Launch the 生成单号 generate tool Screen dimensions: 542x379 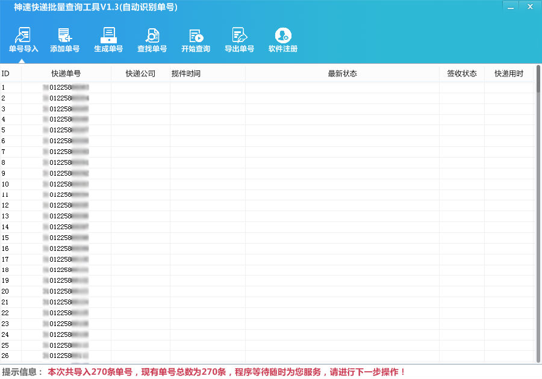(x=108, y=40)
